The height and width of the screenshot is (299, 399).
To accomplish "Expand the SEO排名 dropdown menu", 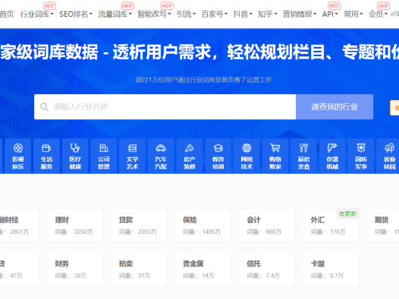I will point(76,14).
